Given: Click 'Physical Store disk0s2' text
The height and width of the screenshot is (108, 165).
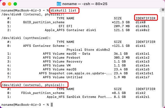Looking at the screenshot, I should click(88, 50).
